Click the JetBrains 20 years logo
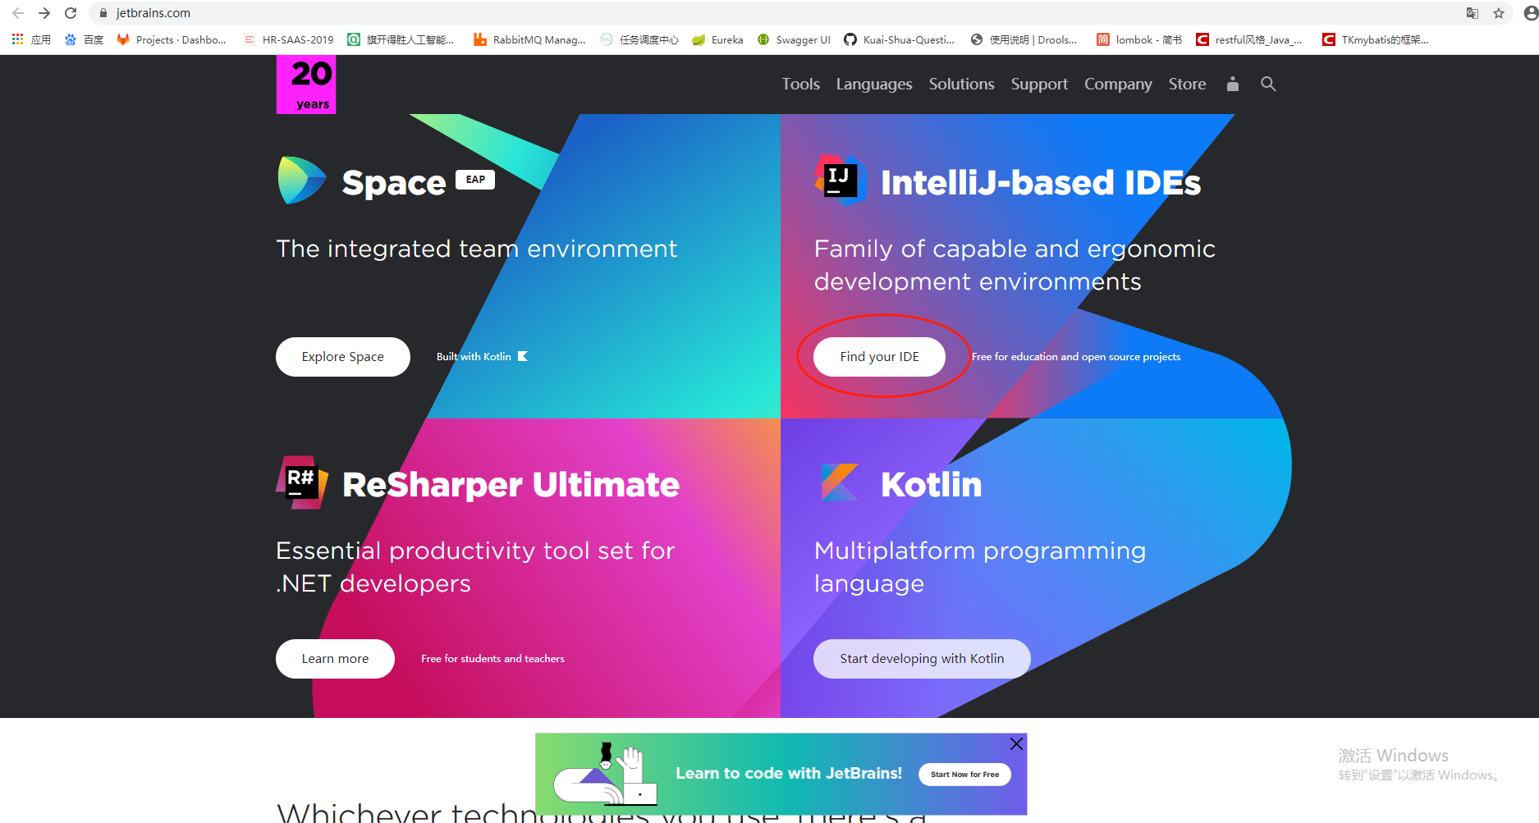 pyautogui.click(x=306, y=85)
